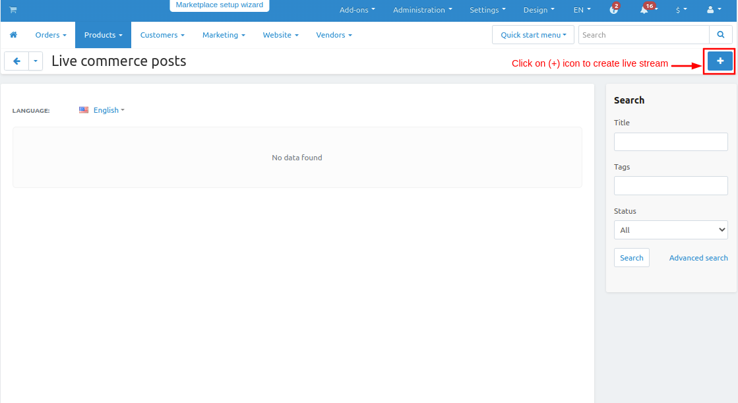This screenshot has width=738, height=403.
Task: Click the Search button in sidebar
Action: point(631,258)
